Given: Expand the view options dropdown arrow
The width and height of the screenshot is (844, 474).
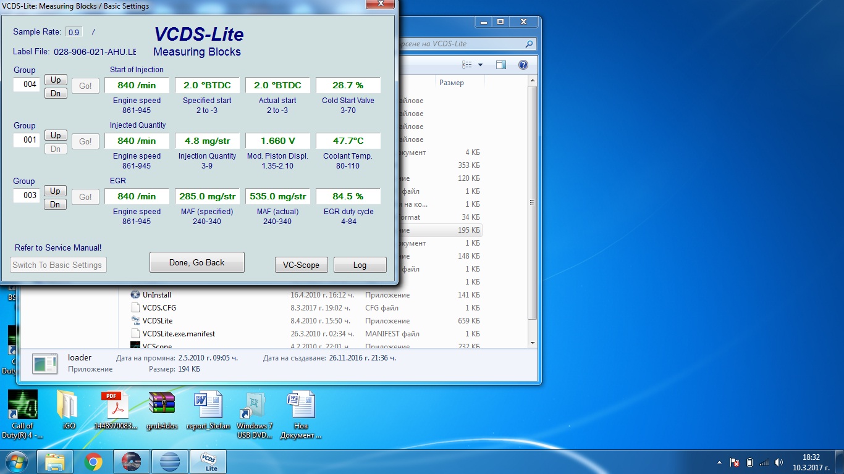Looking at the screenshot, I should pos(481,65).
